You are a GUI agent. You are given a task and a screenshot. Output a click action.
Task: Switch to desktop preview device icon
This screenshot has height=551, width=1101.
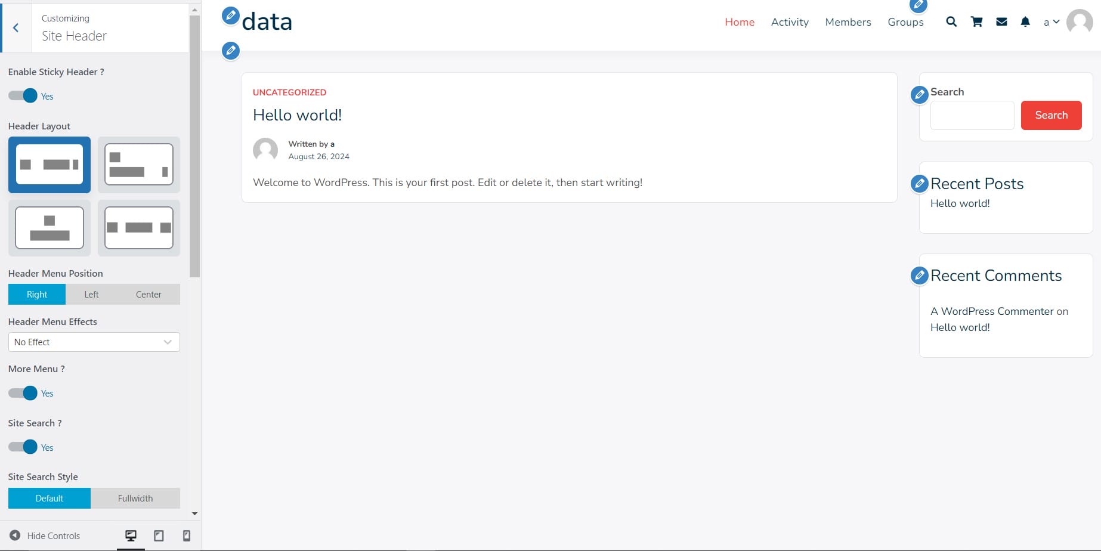131,535
